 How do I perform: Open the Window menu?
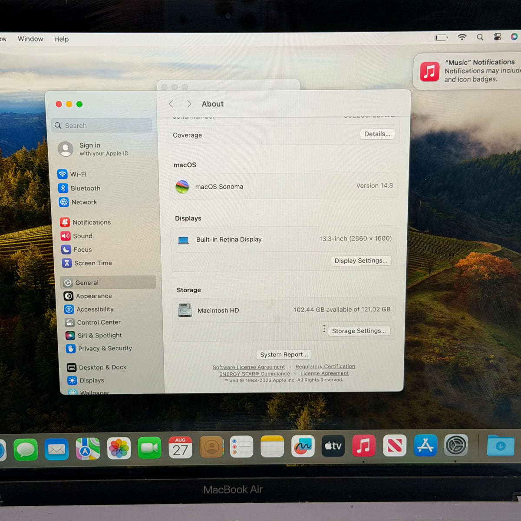[30, 39]
